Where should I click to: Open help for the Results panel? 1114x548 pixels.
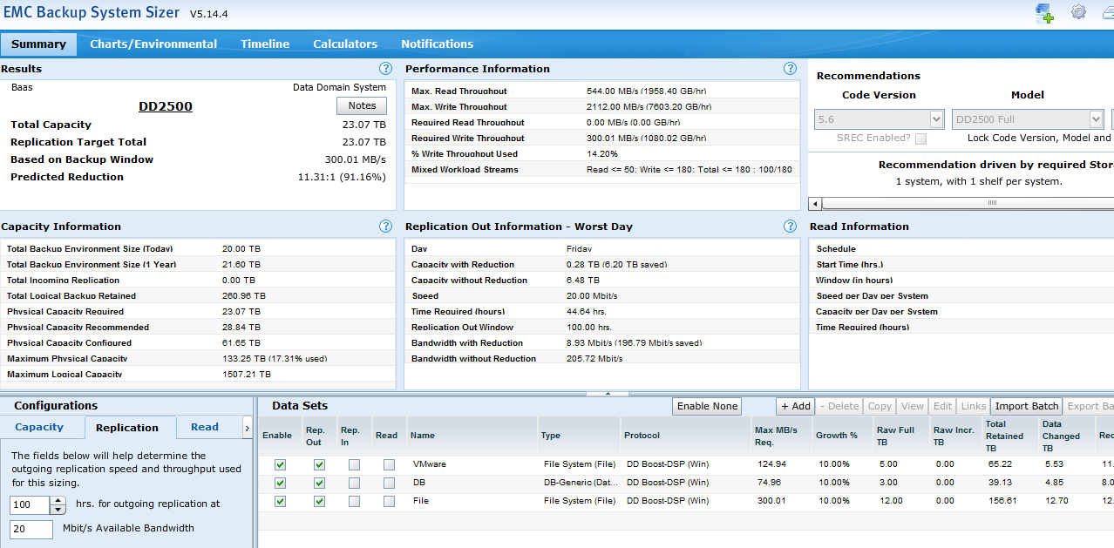pyautogui.click(x=386, y=69)
